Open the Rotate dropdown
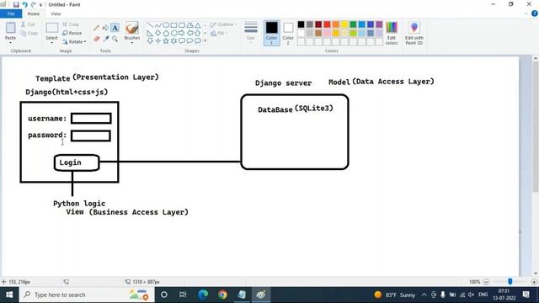This screenshot has width=539, height=303. (74, 41)
